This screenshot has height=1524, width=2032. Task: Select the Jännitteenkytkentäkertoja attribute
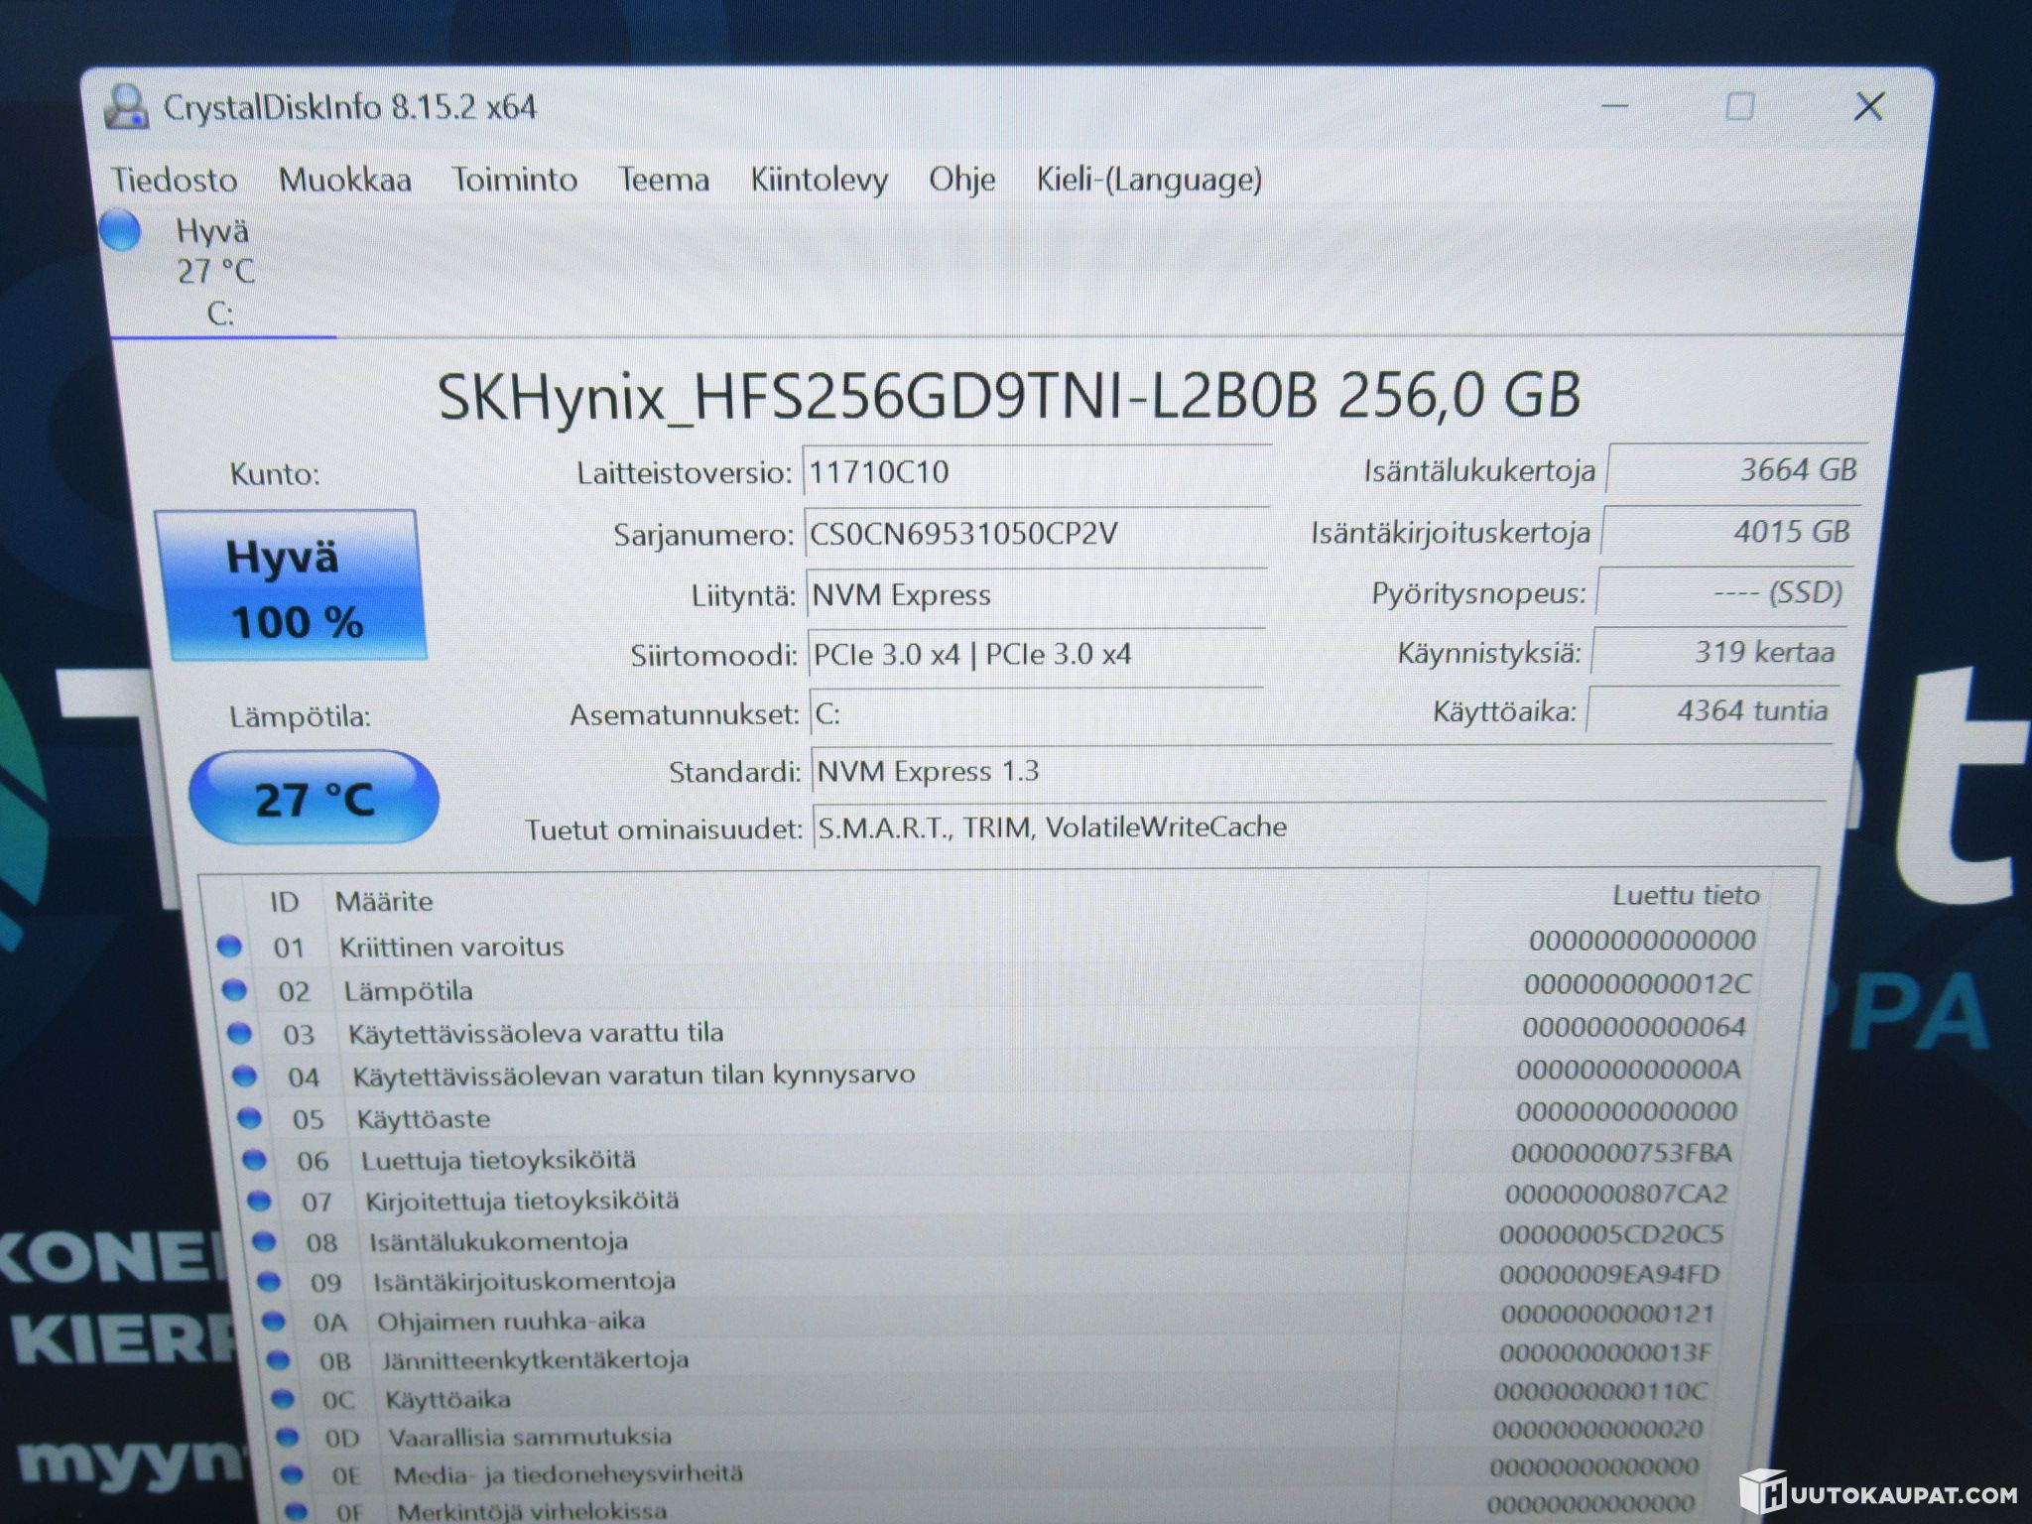click(536, 1360)
